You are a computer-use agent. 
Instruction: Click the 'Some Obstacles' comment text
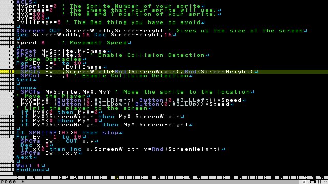[x=53, y=59]
